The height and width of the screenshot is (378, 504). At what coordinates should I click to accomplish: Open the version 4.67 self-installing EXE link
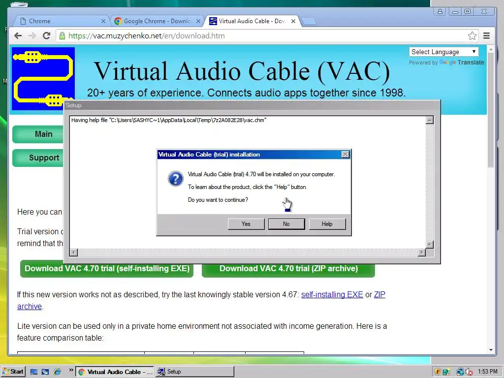click(332, 294)
